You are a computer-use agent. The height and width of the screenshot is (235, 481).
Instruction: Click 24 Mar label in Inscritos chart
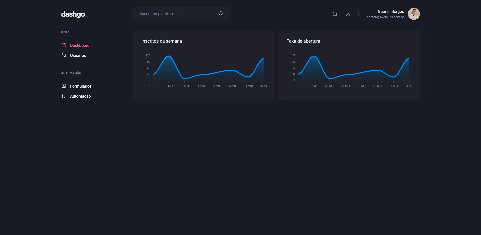[x=248, y=86]
